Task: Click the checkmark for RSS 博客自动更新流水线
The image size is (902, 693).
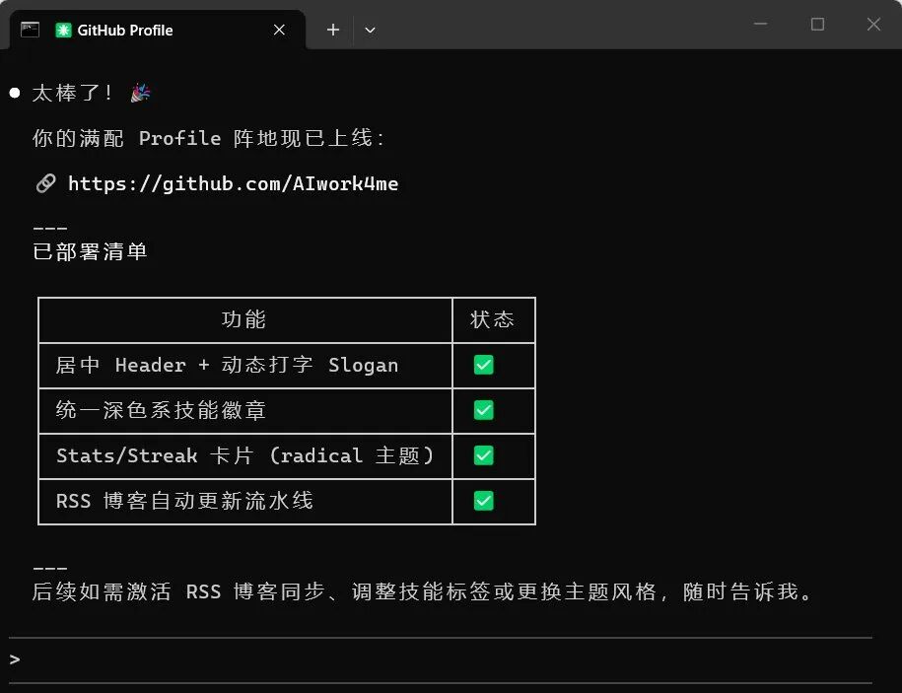Action: 484,501
